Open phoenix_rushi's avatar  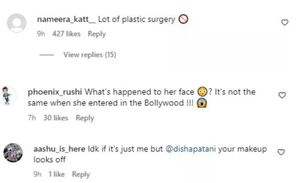pos(9,96)
